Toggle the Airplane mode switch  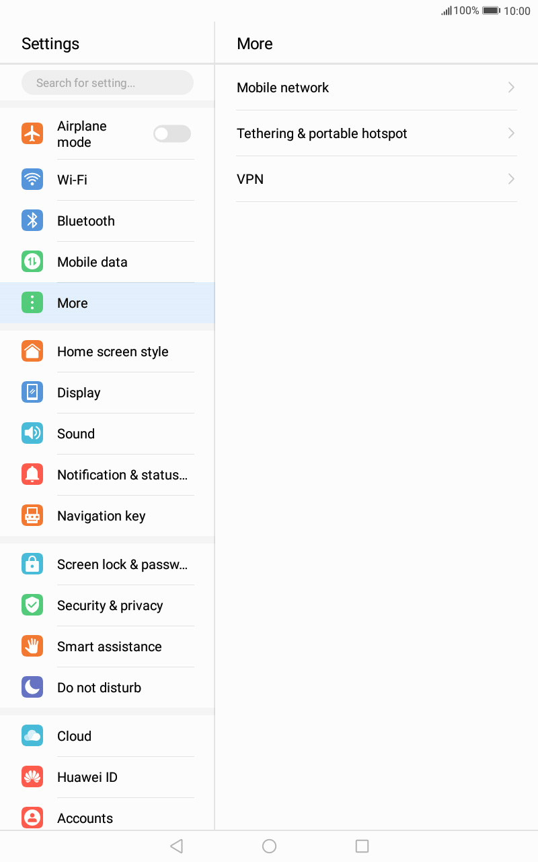[x=172, y=134]
